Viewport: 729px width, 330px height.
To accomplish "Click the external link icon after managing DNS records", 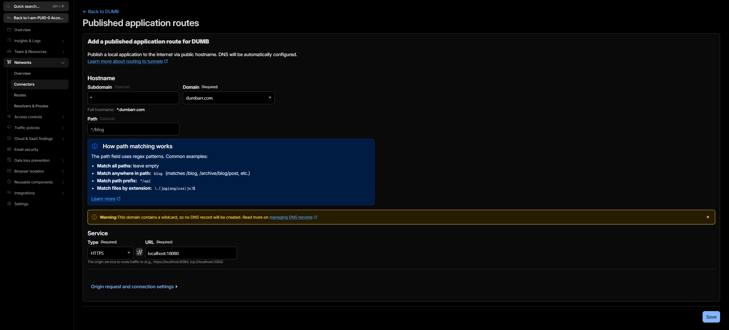I will pyautogui.click(x=315, y=217).
